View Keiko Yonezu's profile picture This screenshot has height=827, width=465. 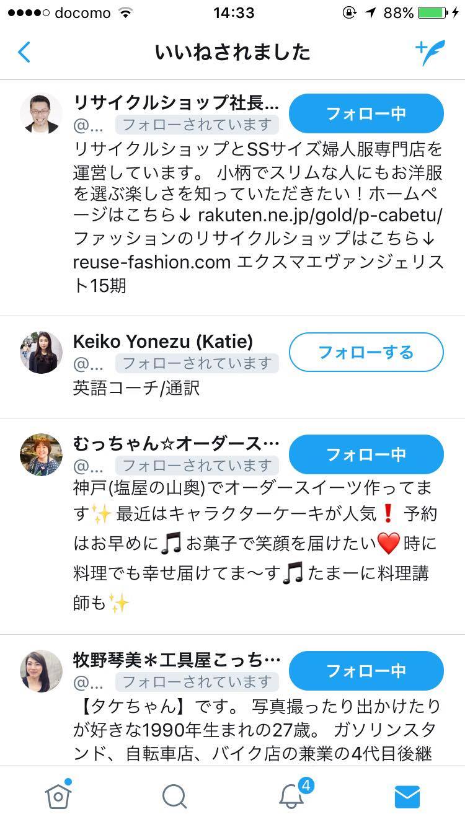tap(41, 352)
